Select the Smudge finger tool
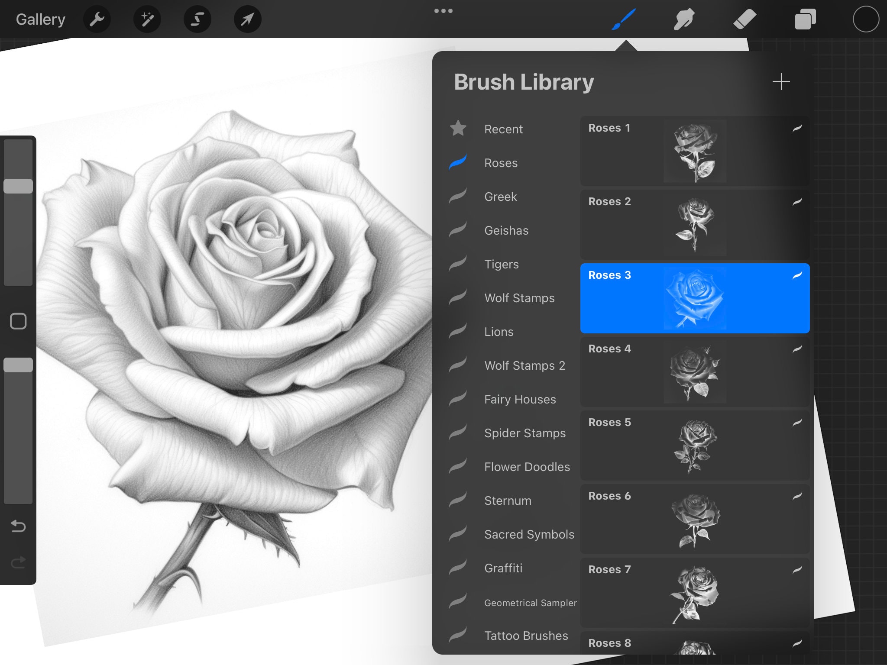Screen dimensions: 887x665 click(x=684, y=19)
